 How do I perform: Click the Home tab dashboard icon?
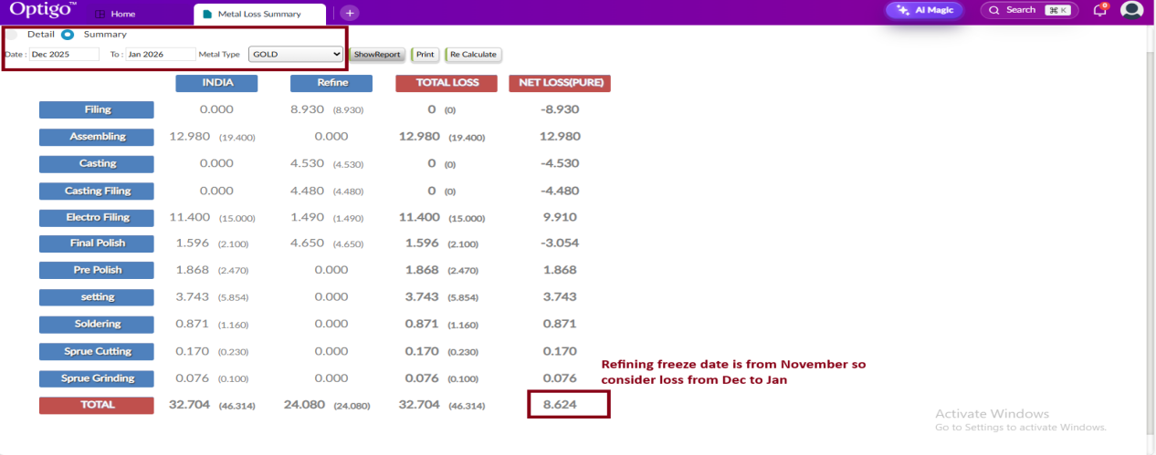click(100, 15)
